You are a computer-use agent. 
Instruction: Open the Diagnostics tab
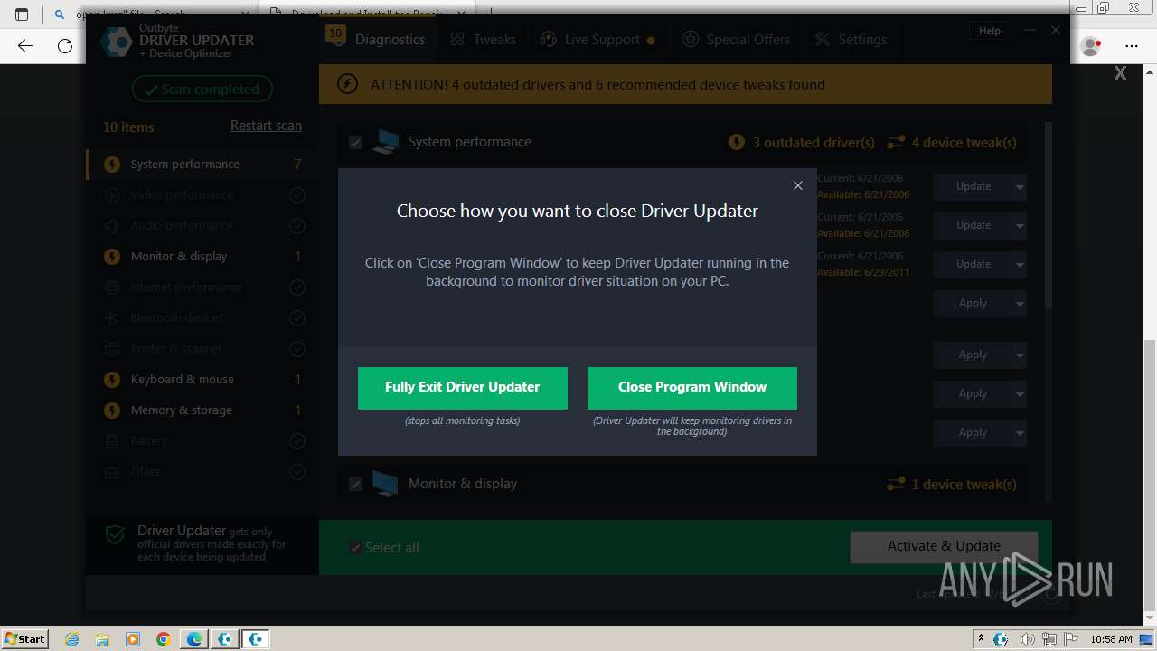click(376, 40)
